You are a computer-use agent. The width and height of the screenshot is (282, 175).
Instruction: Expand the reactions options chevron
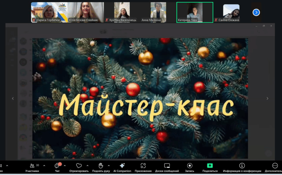(x=87, y=166)
